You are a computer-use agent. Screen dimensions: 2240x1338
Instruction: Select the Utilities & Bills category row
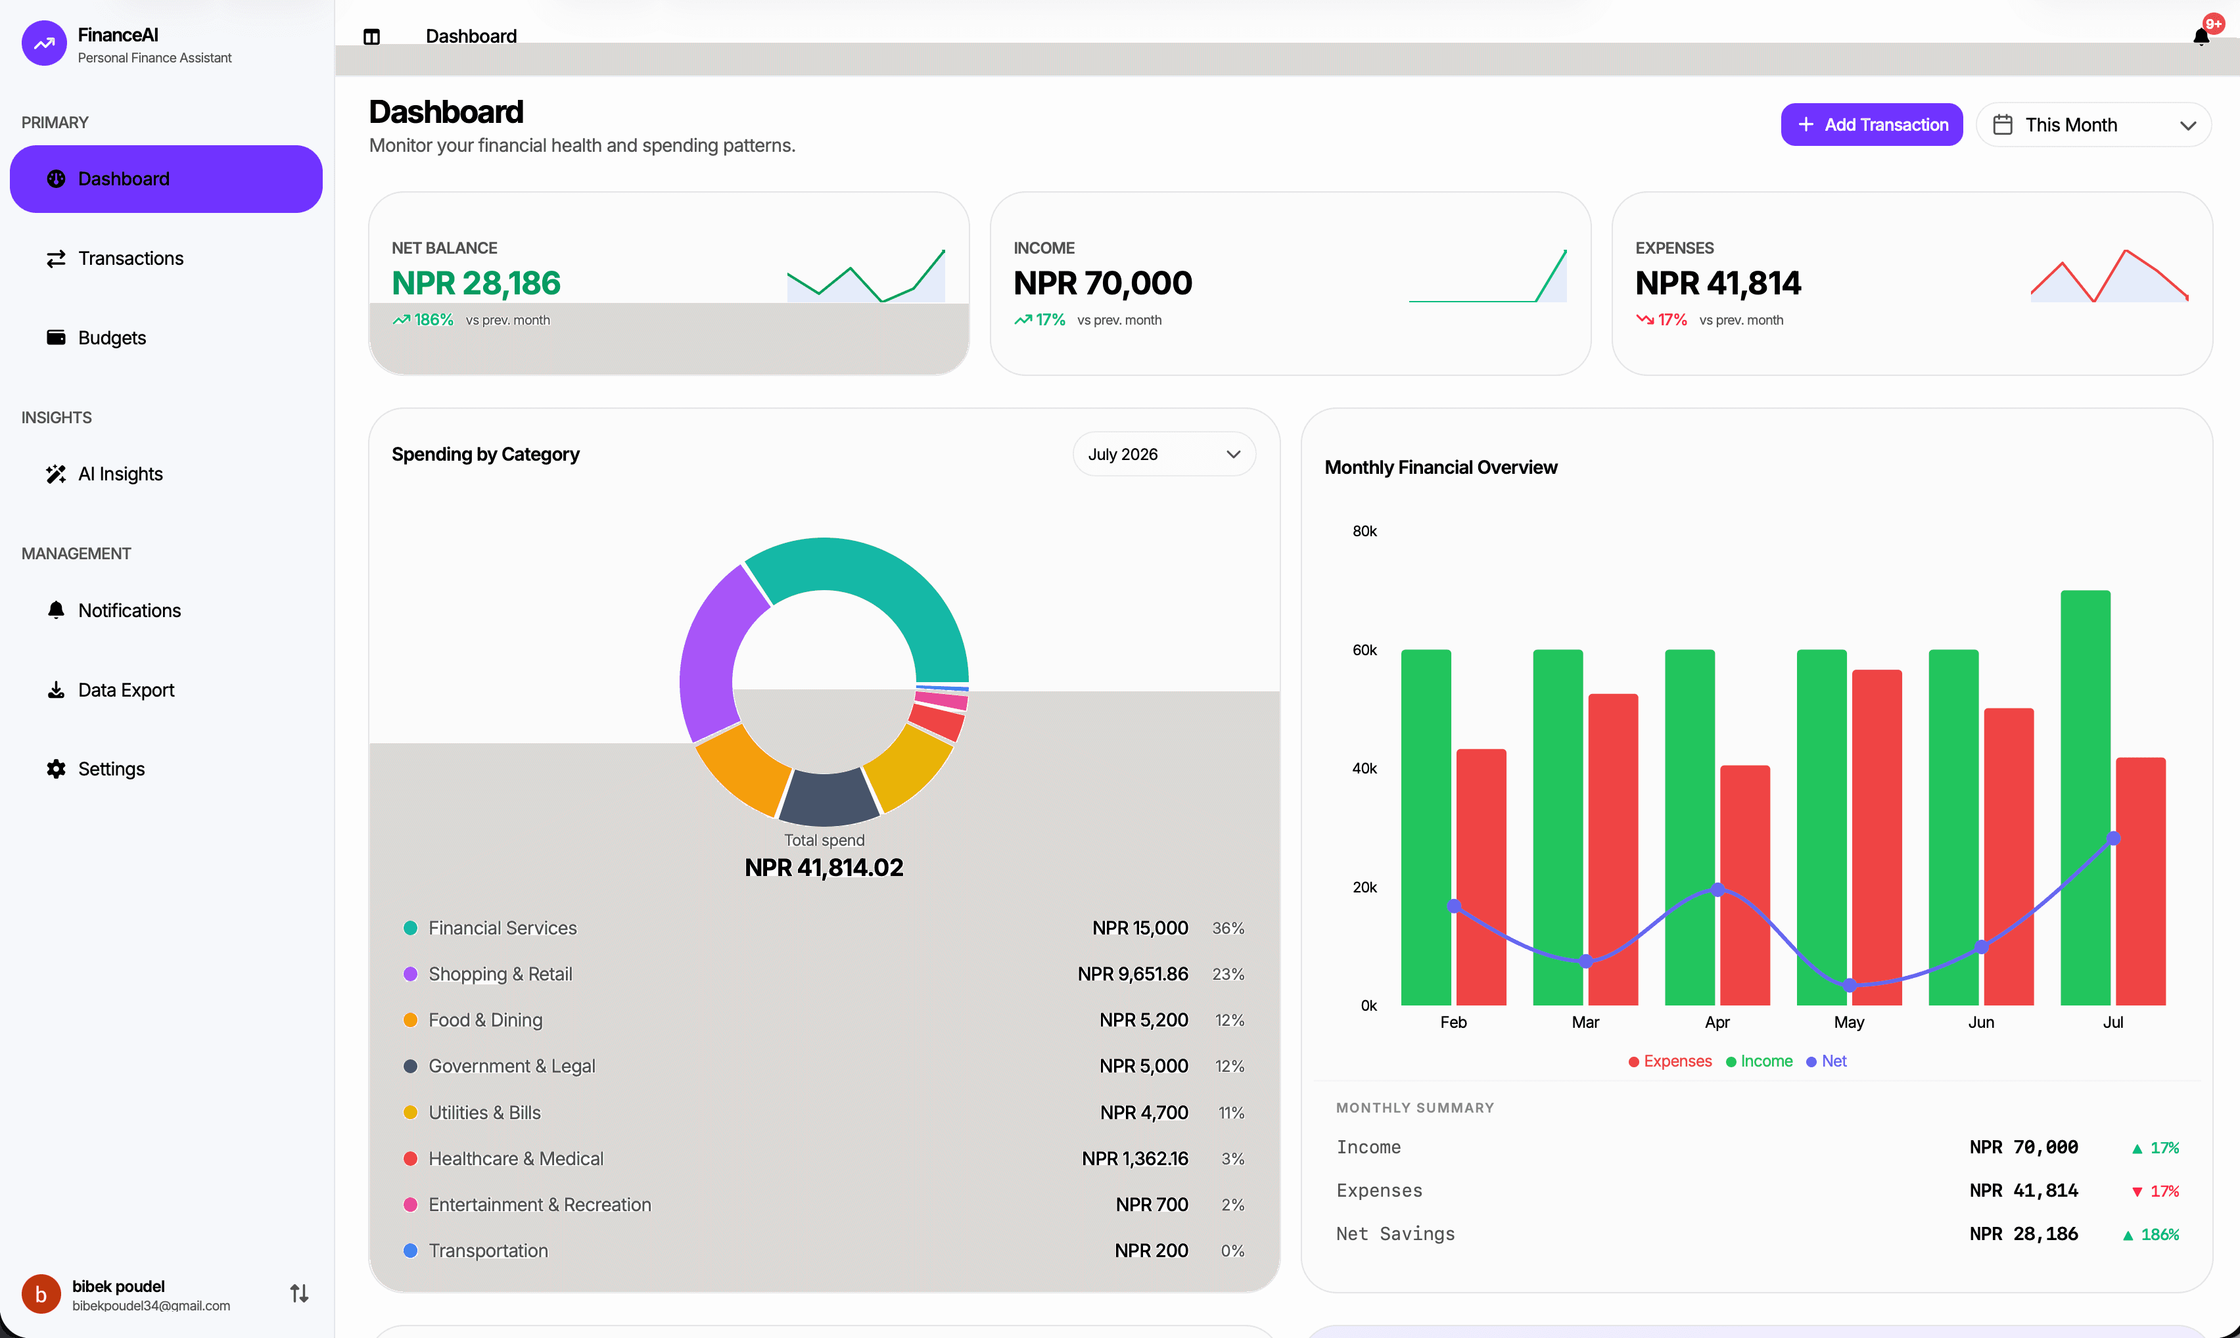pyautogui.click(x=824, y=1113)
